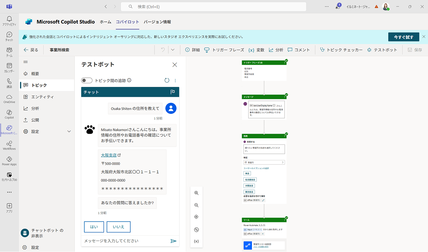This screenshot has width=428, height=252.
Task: Open エンティティ in the side navigation
Action: (x=47, y=97)
